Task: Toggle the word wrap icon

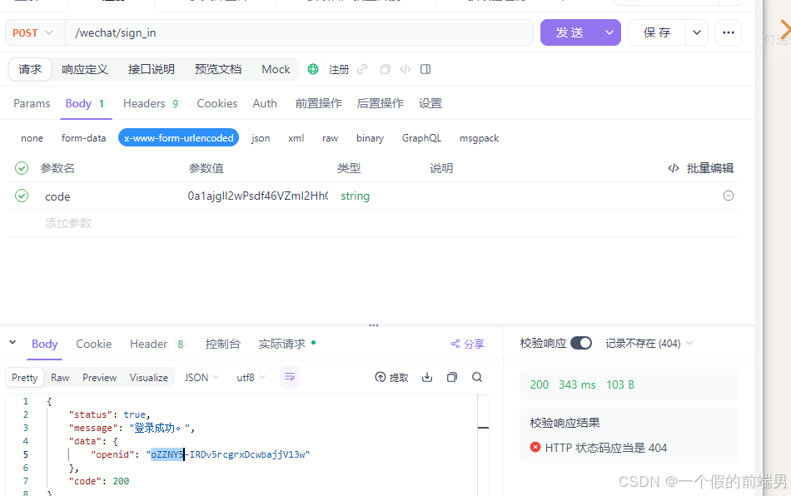Action: (x=290, y=377)
